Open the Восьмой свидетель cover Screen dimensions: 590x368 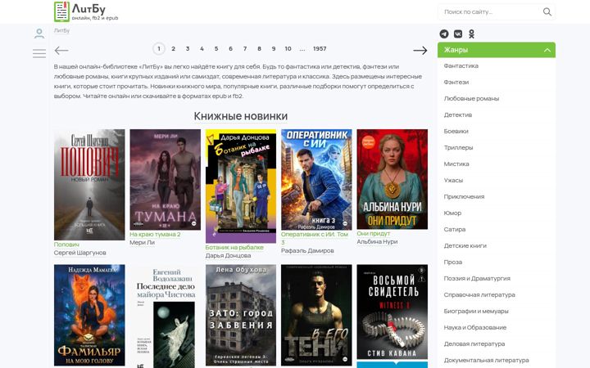coord(392,312)
